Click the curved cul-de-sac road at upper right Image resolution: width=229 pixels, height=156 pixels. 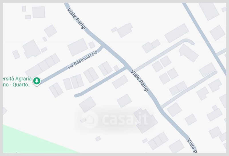click(164, 55)
